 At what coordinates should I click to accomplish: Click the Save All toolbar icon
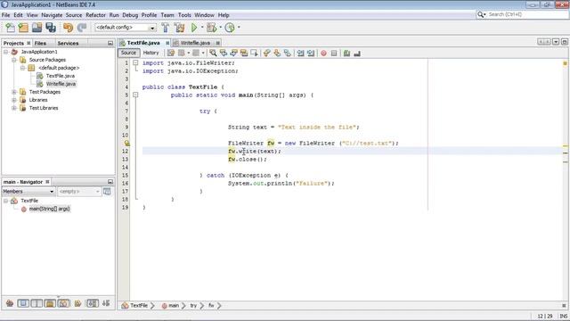51,28
